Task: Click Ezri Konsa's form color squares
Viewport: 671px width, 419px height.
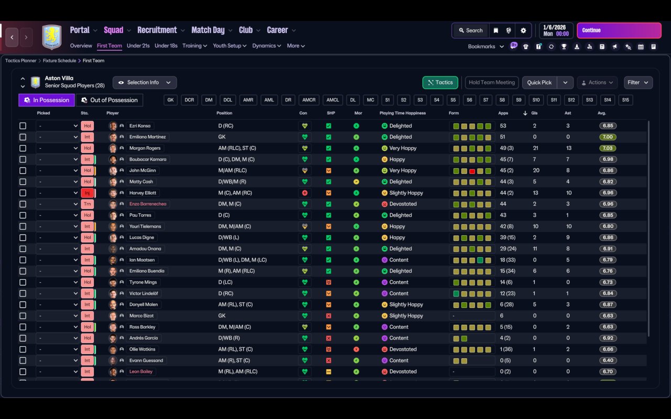Action: click(x=472, y=126)
